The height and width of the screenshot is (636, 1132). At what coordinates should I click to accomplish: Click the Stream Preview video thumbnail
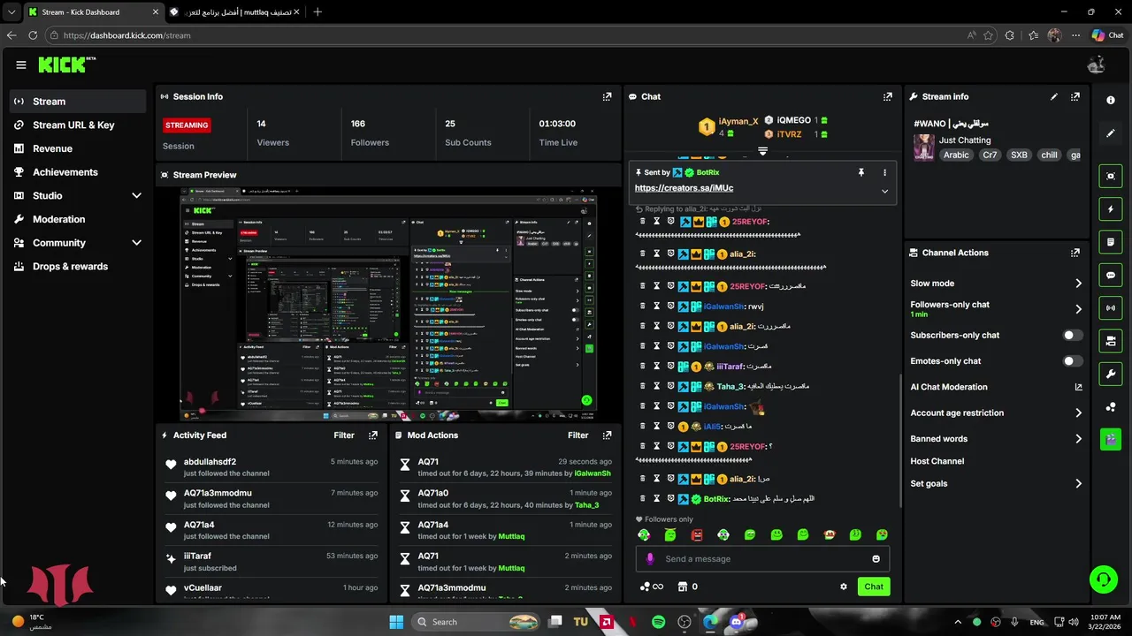pos(388,306)
